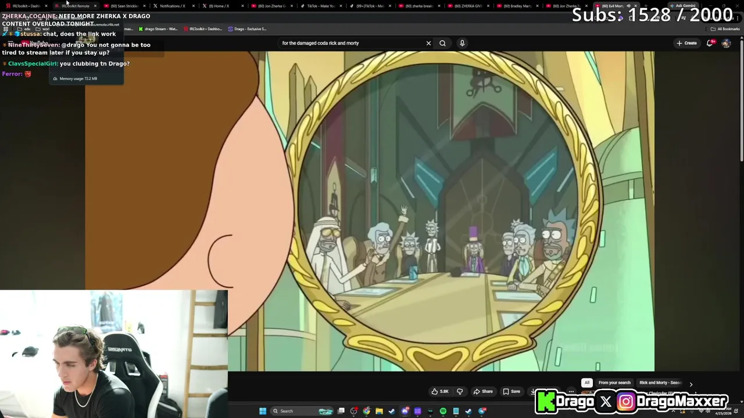
Task: Open the Windows Start menu
Action: tap(263, 411)
